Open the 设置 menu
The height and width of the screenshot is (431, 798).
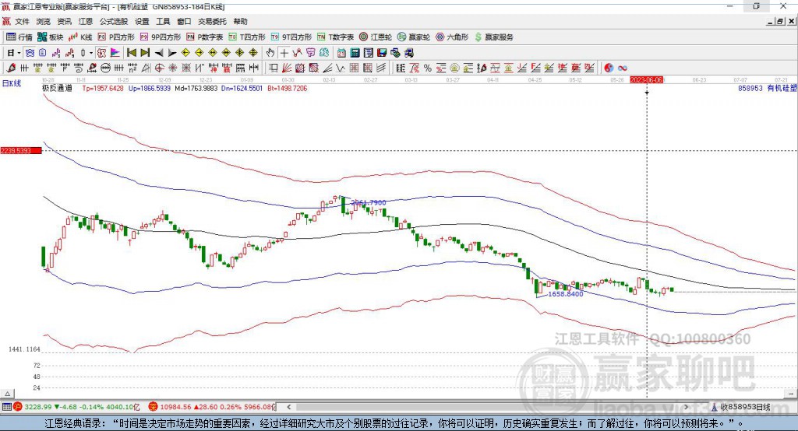(x=142, y=21)
